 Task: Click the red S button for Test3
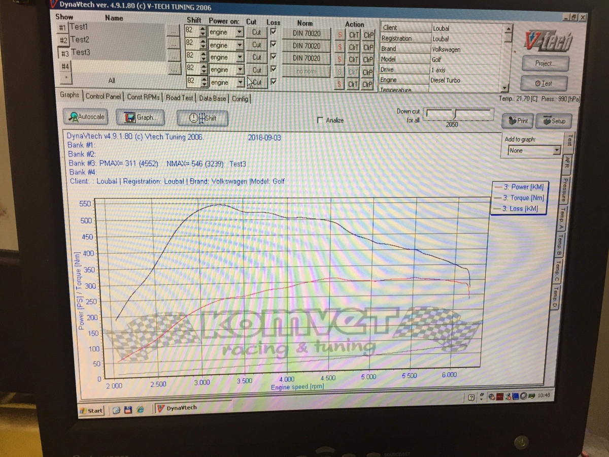[341, 59]
